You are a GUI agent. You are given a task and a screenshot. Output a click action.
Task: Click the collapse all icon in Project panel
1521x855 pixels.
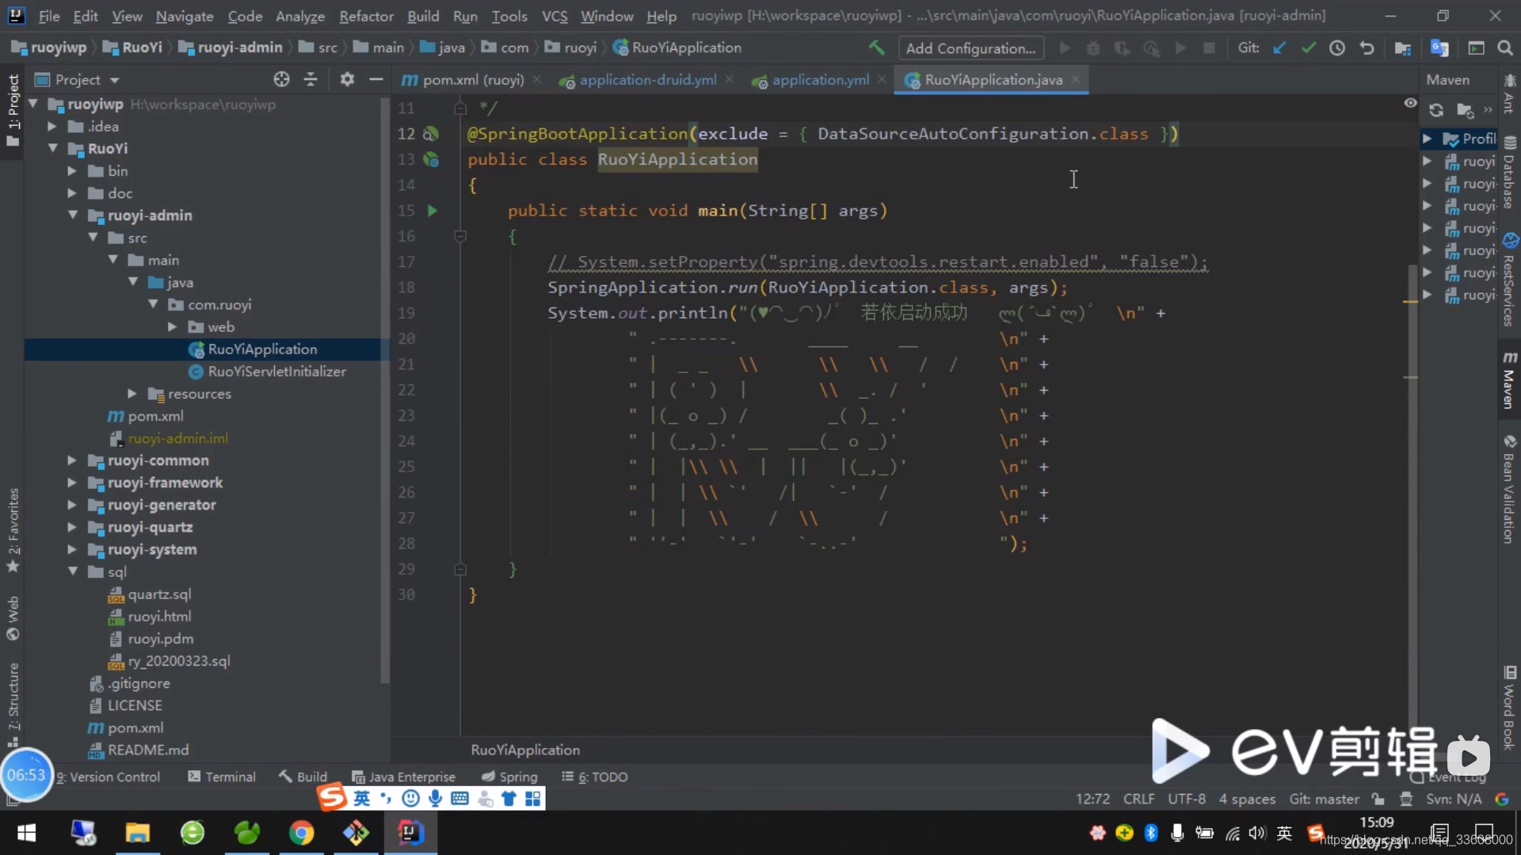(311, 79)
